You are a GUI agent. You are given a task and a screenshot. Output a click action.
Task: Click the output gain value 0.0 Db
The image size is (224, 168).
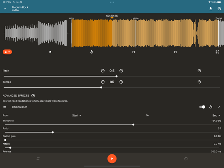tap(218, 136)
